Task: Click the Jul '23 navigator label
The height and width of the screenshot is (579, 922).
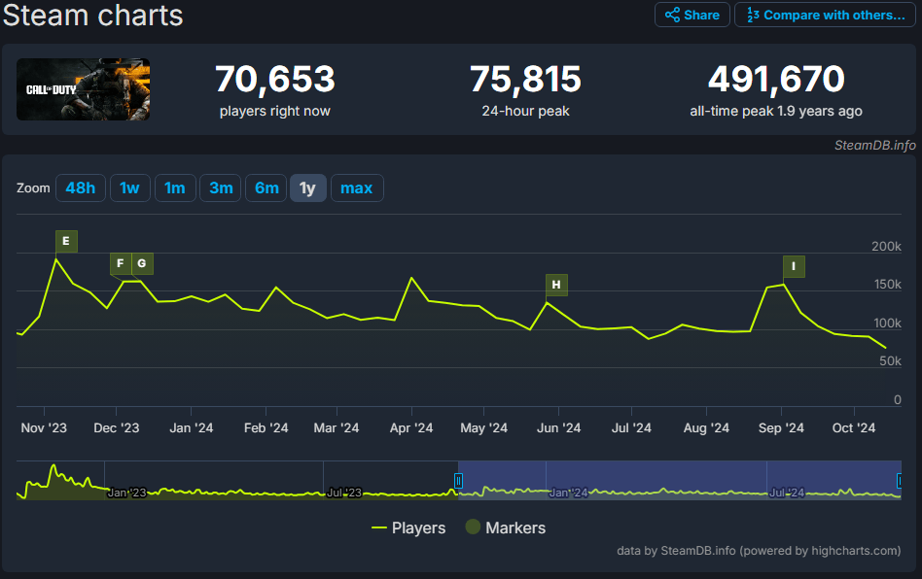Action: point(344,493)
